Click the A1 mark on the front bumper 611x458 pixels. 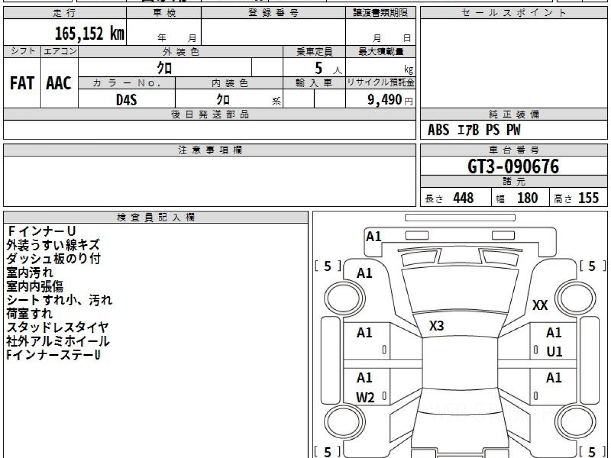pos(374,236)
